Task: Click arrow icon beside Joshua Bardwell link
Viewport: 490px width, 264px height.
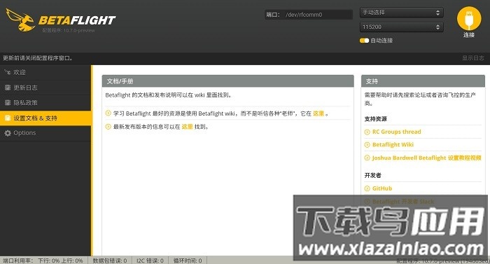Action: point(367,158)
